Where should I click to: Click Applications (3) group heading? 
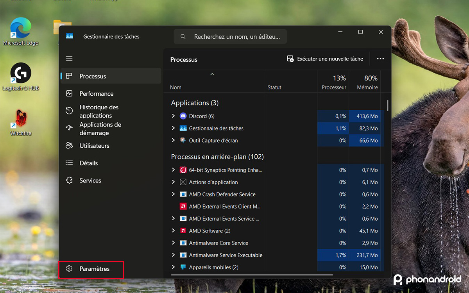click(195, 103)
